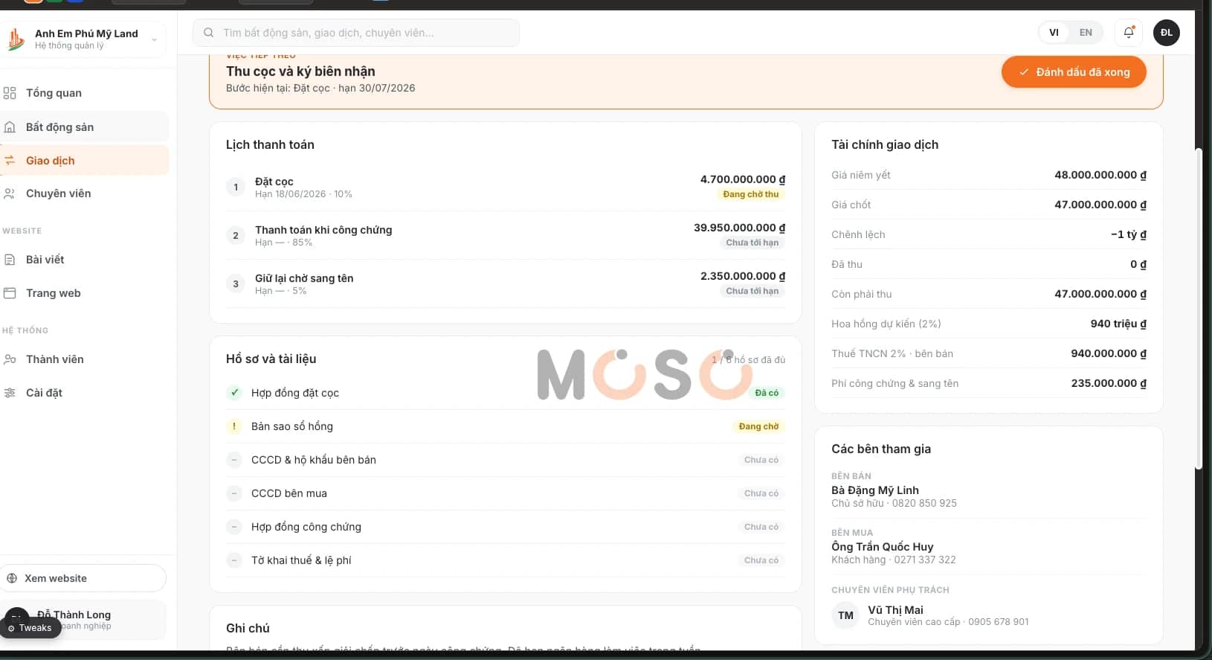Click the "Tài chính giao dịch" heading
The width and height of the screenshot is (1212, 660).
coord(885,144)
